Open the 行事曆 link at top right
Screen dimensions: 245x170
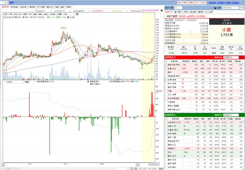pyautogui.click(x=228, y=3)
